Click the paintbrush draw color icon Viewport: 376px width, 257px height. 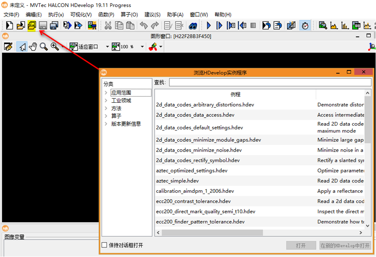coord(153,46)
